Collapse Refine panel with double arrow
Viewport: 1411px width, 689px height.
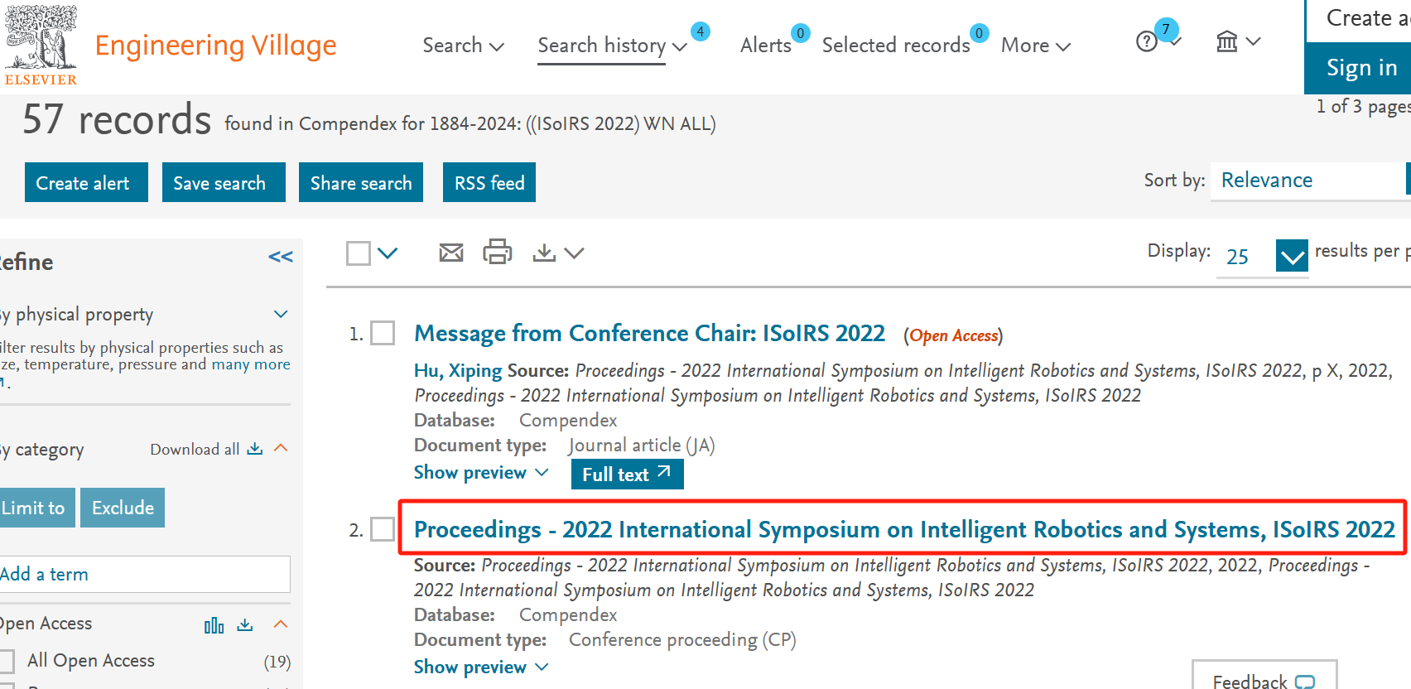[x=281, y=258]
